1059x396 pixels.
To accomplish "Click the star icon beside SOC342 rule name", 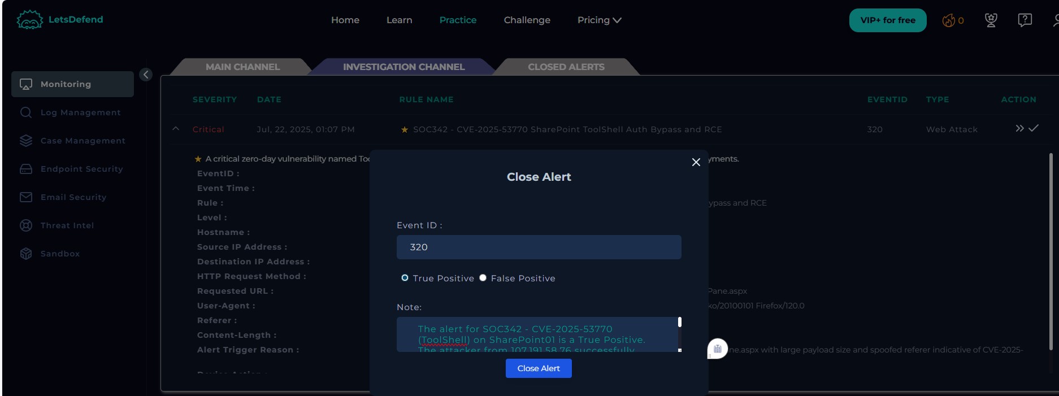I will pos(405,130).
